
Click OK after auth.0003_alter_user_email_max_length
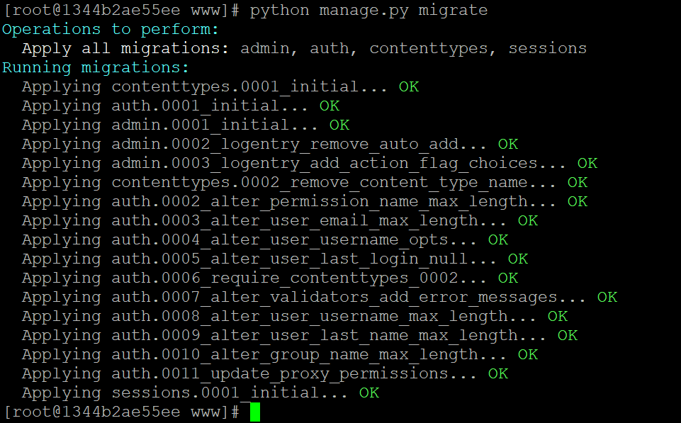(x=528, y=220)
